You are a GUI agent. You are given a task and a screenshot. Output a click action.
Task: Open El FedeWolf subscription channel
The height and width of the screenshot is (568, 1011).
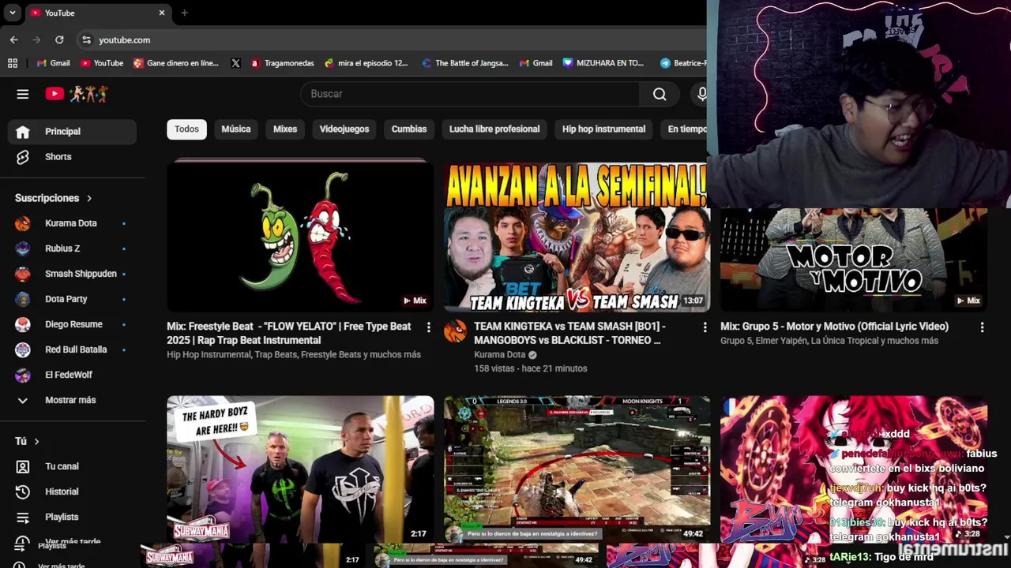pos(72,375)
